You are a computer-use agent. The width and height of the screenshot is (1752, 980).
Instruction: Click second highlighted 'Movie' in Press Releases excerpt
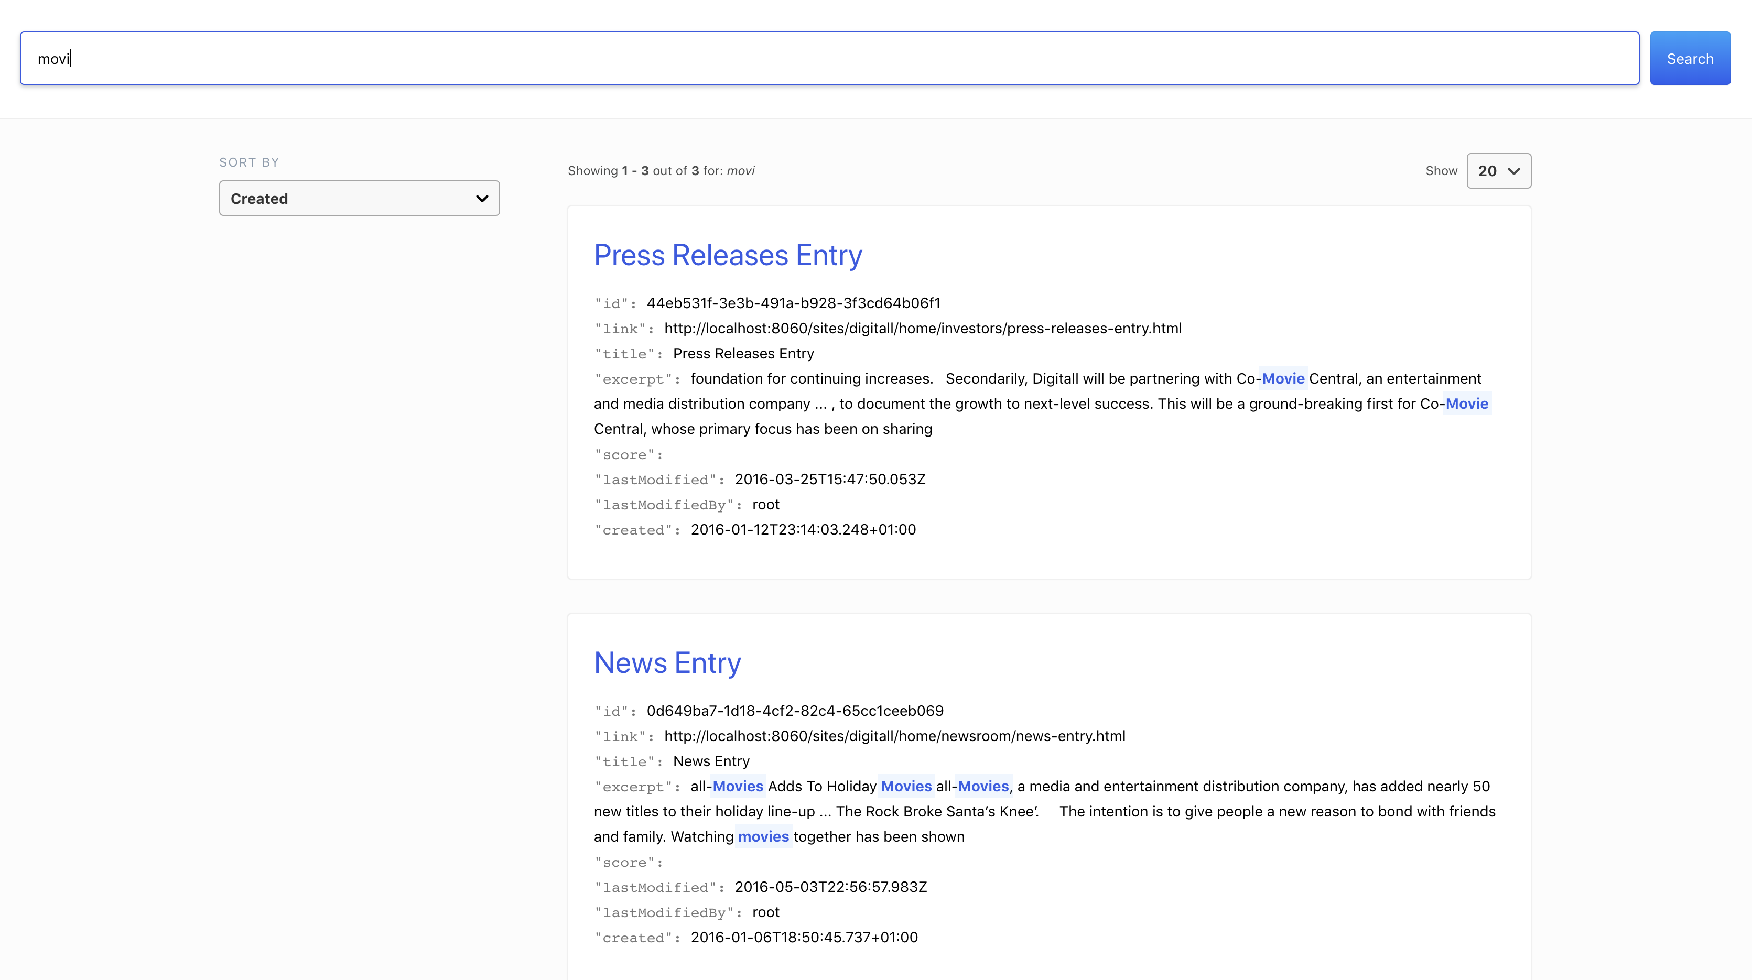pos(1466,404)
